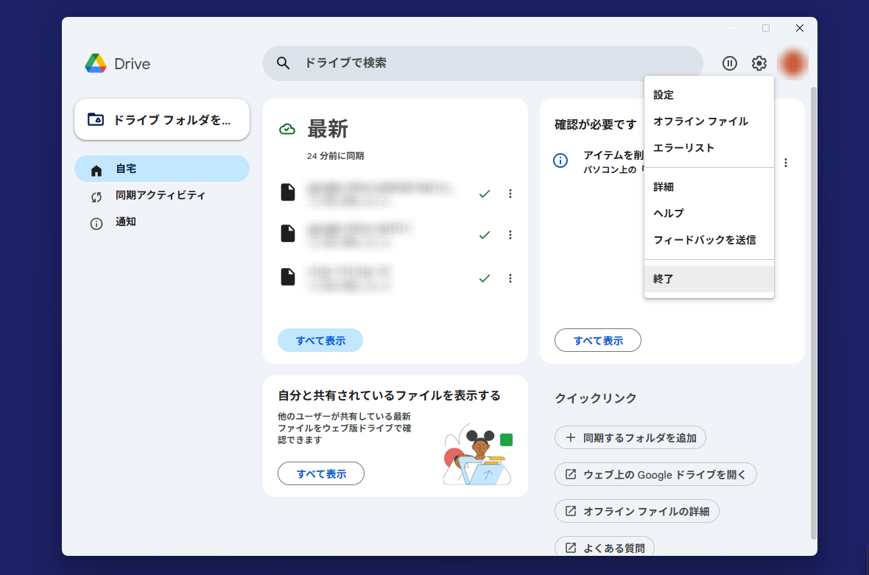Open 通知 in the sidebar
Image resolution: width=869 pixels, height=575 pixels.
coord(126,222)
